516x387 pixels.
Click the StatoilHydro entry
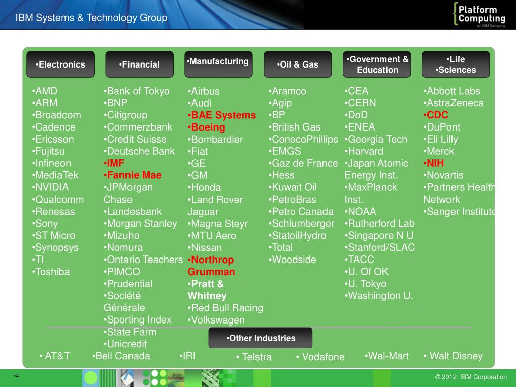click(x=297, y=236)
